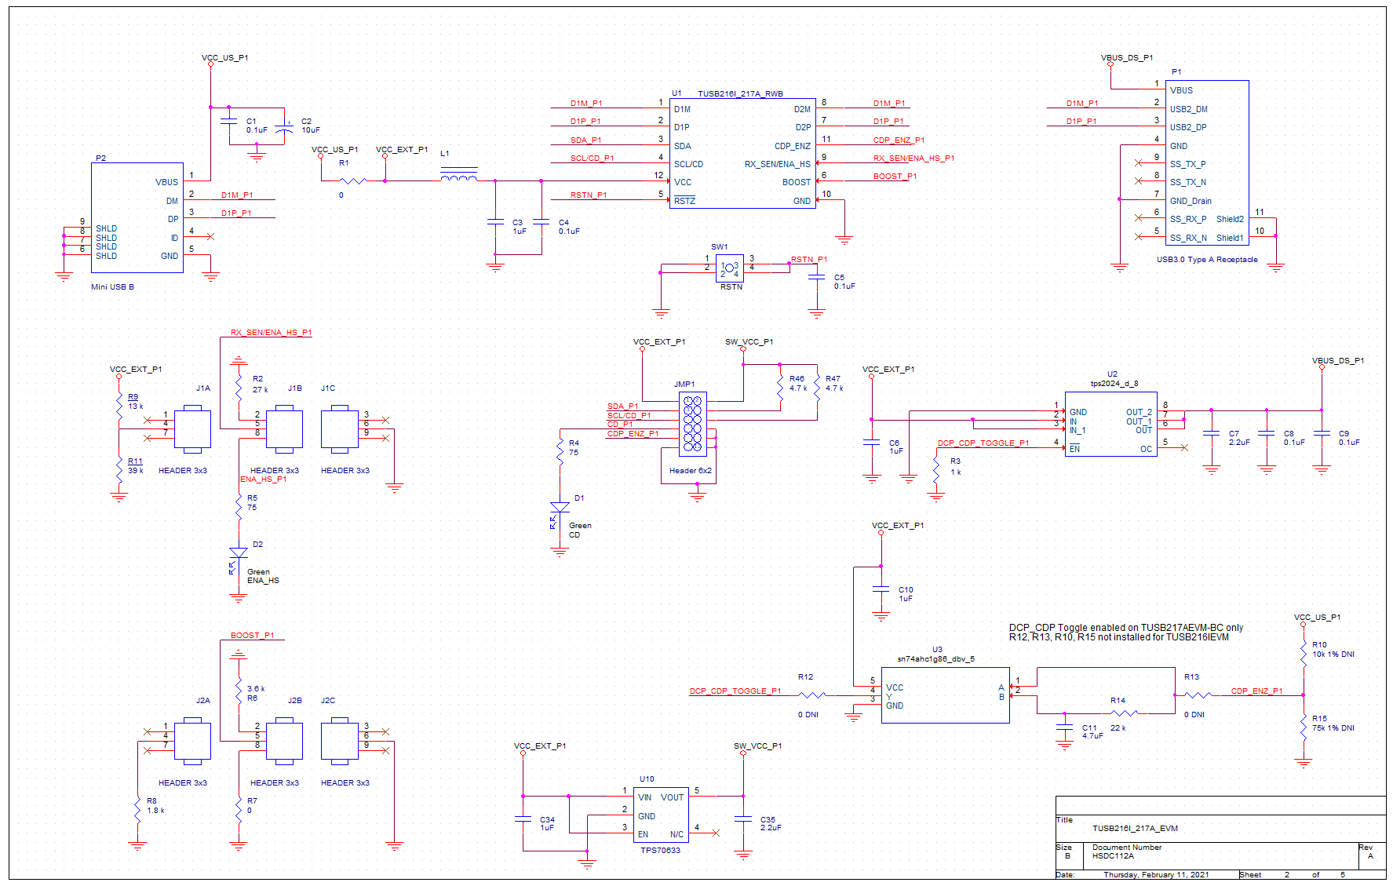The height and width of the screenshot is (886, 1393).
Task: Toggle the RSTN switch SW1
Action: 729,267
